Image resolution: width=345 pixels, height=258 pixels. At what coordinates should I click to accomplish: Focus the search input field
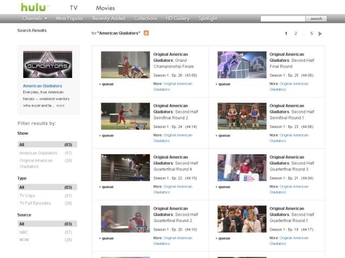[x=283, y=19]
